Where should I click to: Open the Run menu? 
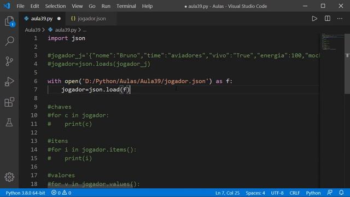click(x=106, y=6)
